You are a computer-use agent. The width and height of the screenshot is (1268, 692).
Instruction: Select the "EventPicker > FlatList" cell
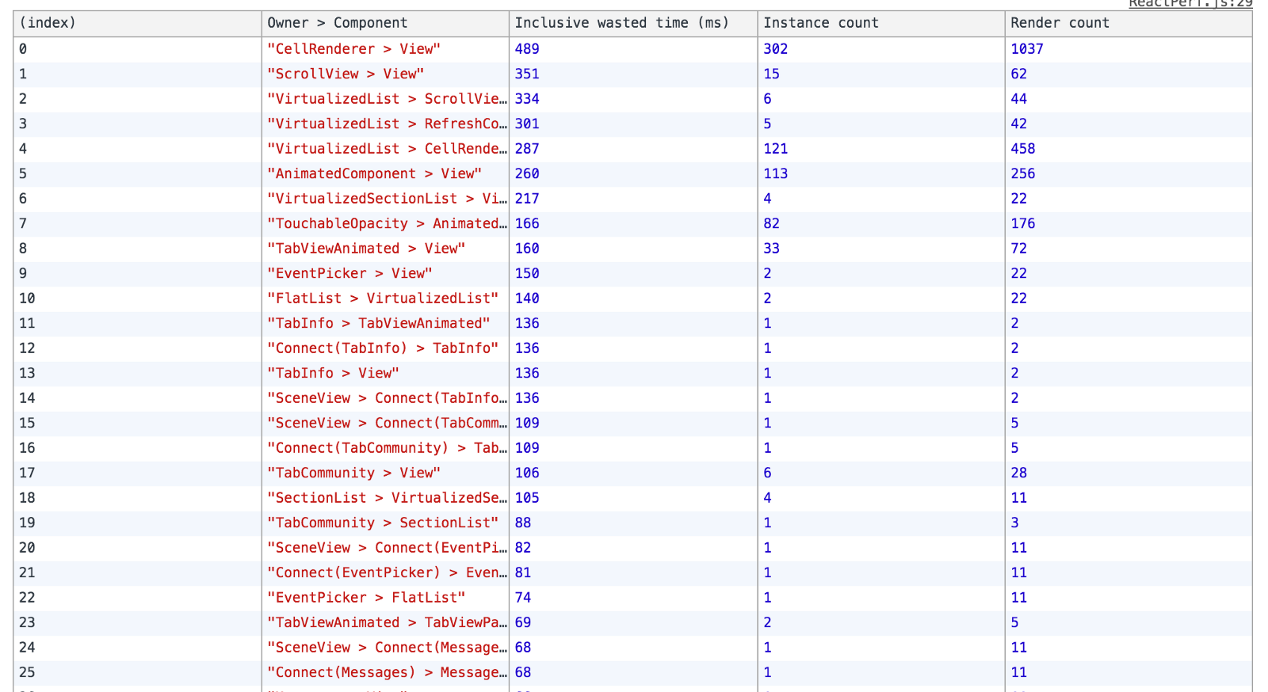tap(366, 598)
